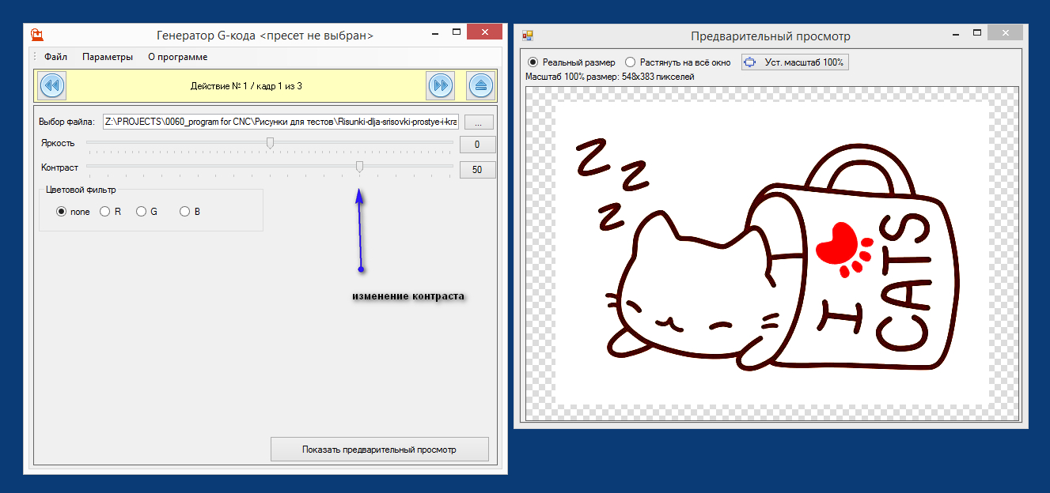The height and width of the screenshot is (493, 1050).
Task: Click Уст. масштаб 100% button
Action: click(x=795, y=62)
